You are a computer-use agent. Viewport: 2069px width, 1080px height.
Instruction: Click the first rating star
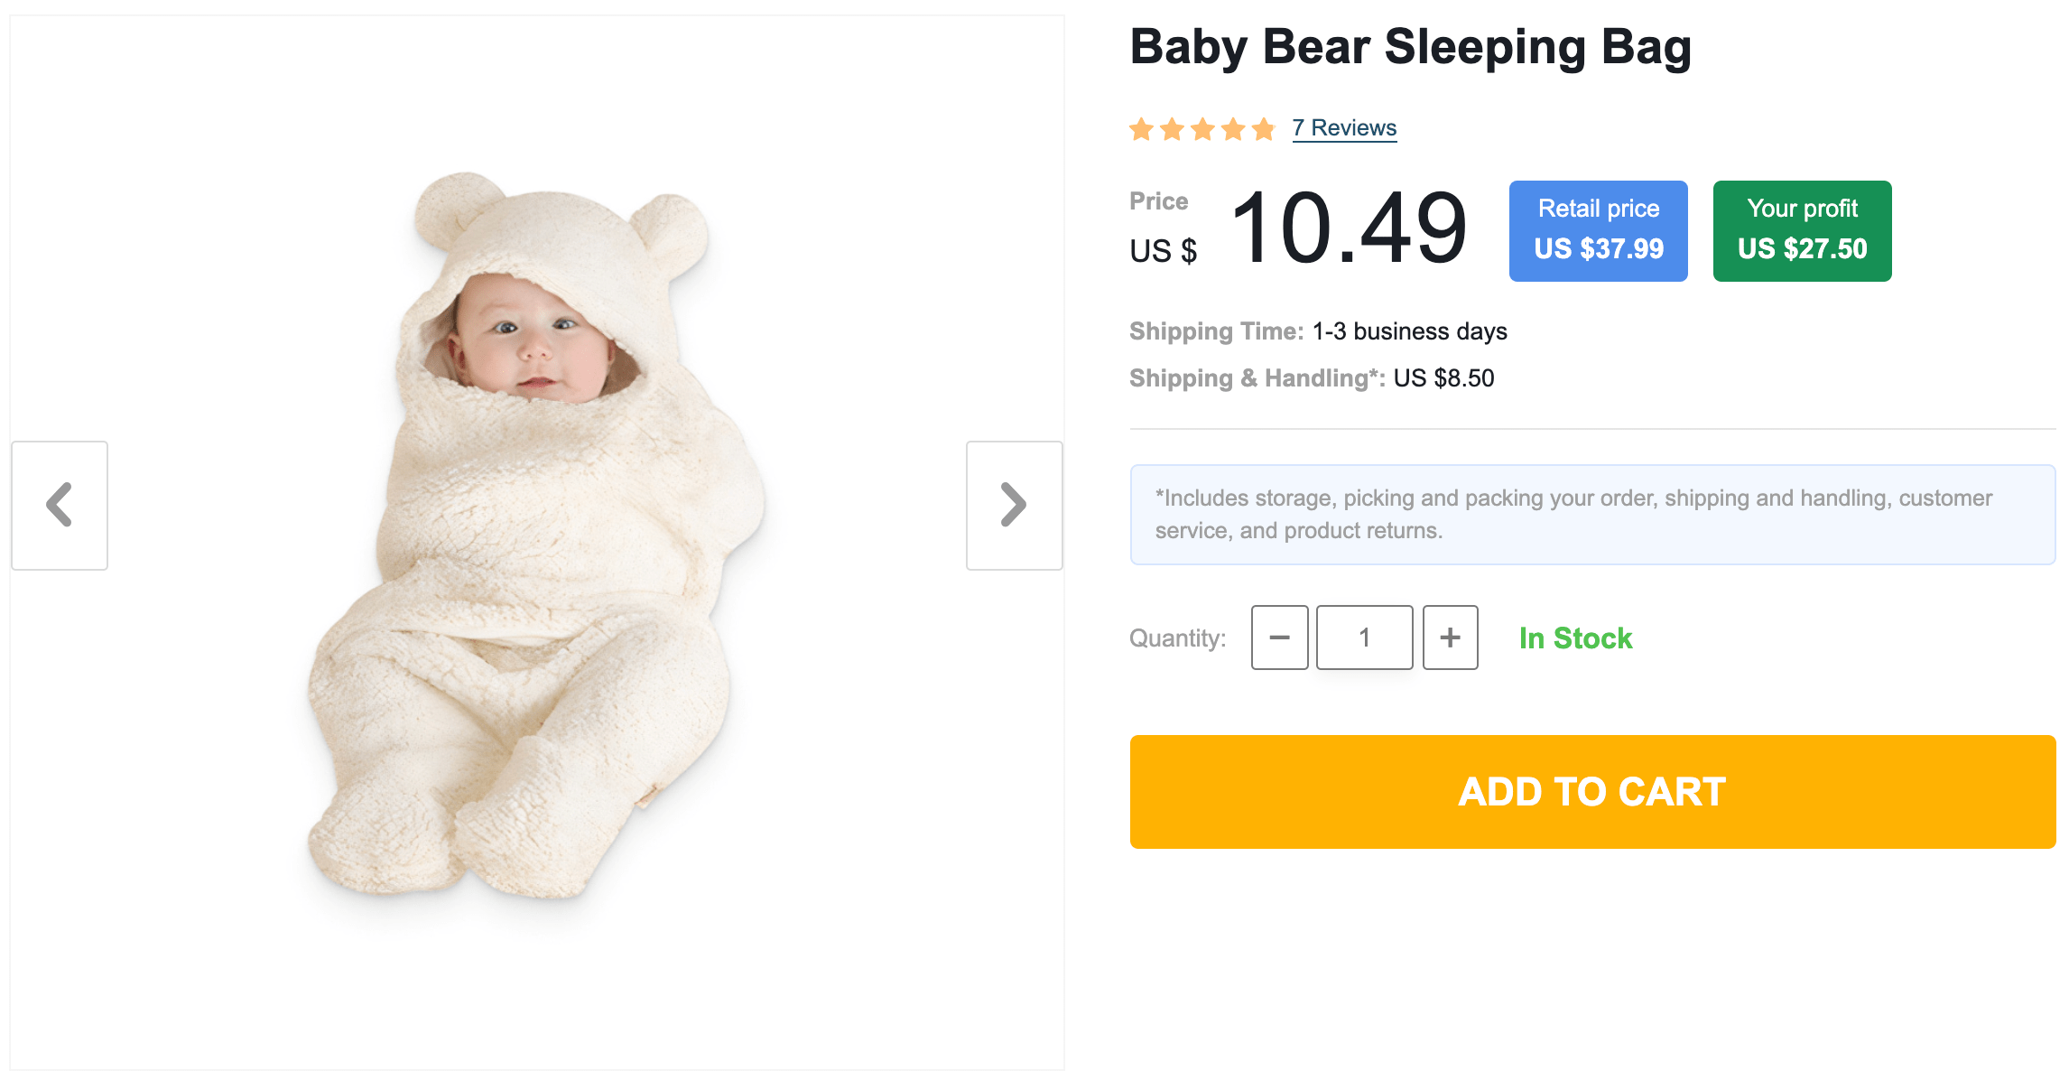1142,129
